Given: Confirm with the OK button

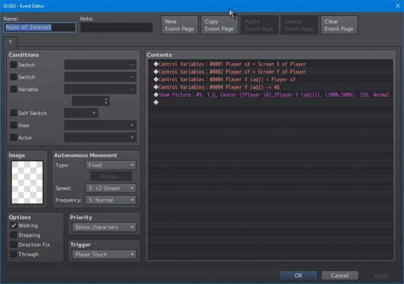Looking at the screenshot, I should tap(298, 275).
